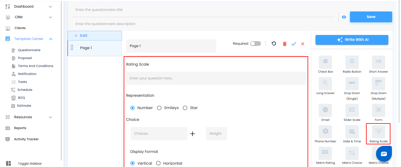Viewport: 401px width, 167px height.
Task: Add a Radio Button question element
Action: tap(352, 62)
